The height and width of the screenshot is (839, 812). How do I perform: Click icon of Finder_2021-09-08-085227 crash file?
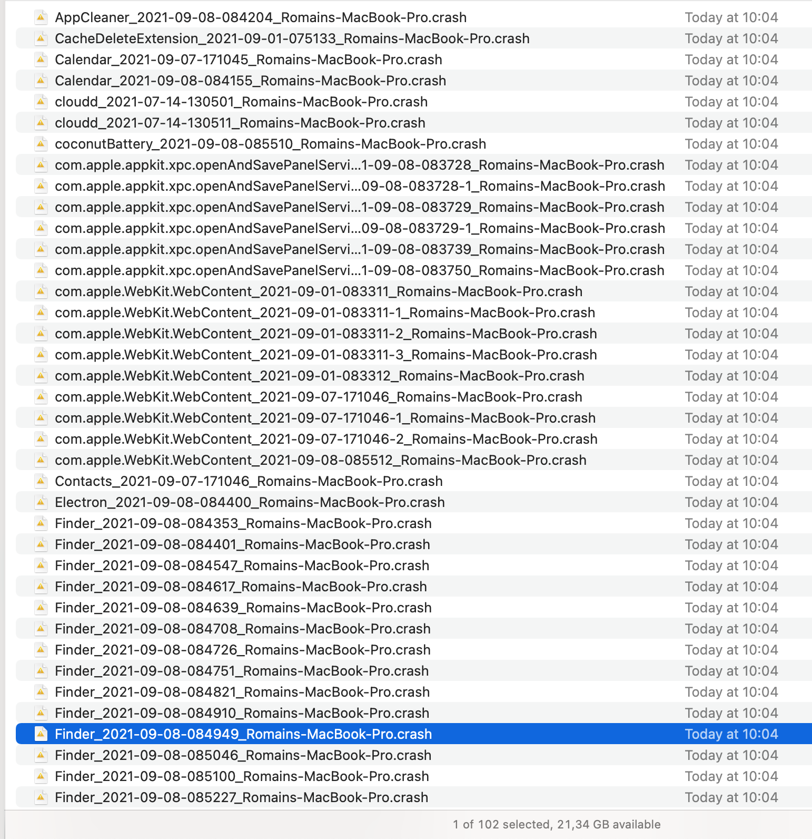[41, 797]
